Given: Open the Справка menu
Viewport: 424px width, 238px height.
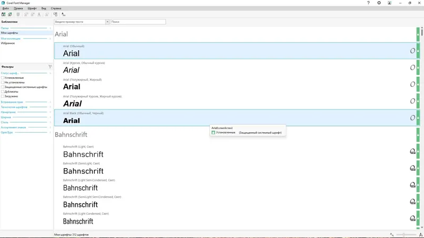Looking at the screenshot, I should click(56, 8).
